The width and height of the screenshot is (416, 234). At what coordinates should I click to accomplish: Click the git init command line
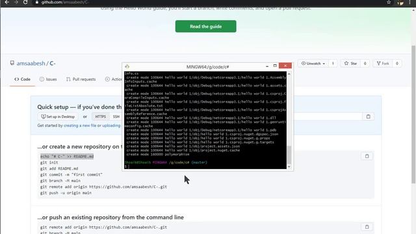(x=49, y=162)
